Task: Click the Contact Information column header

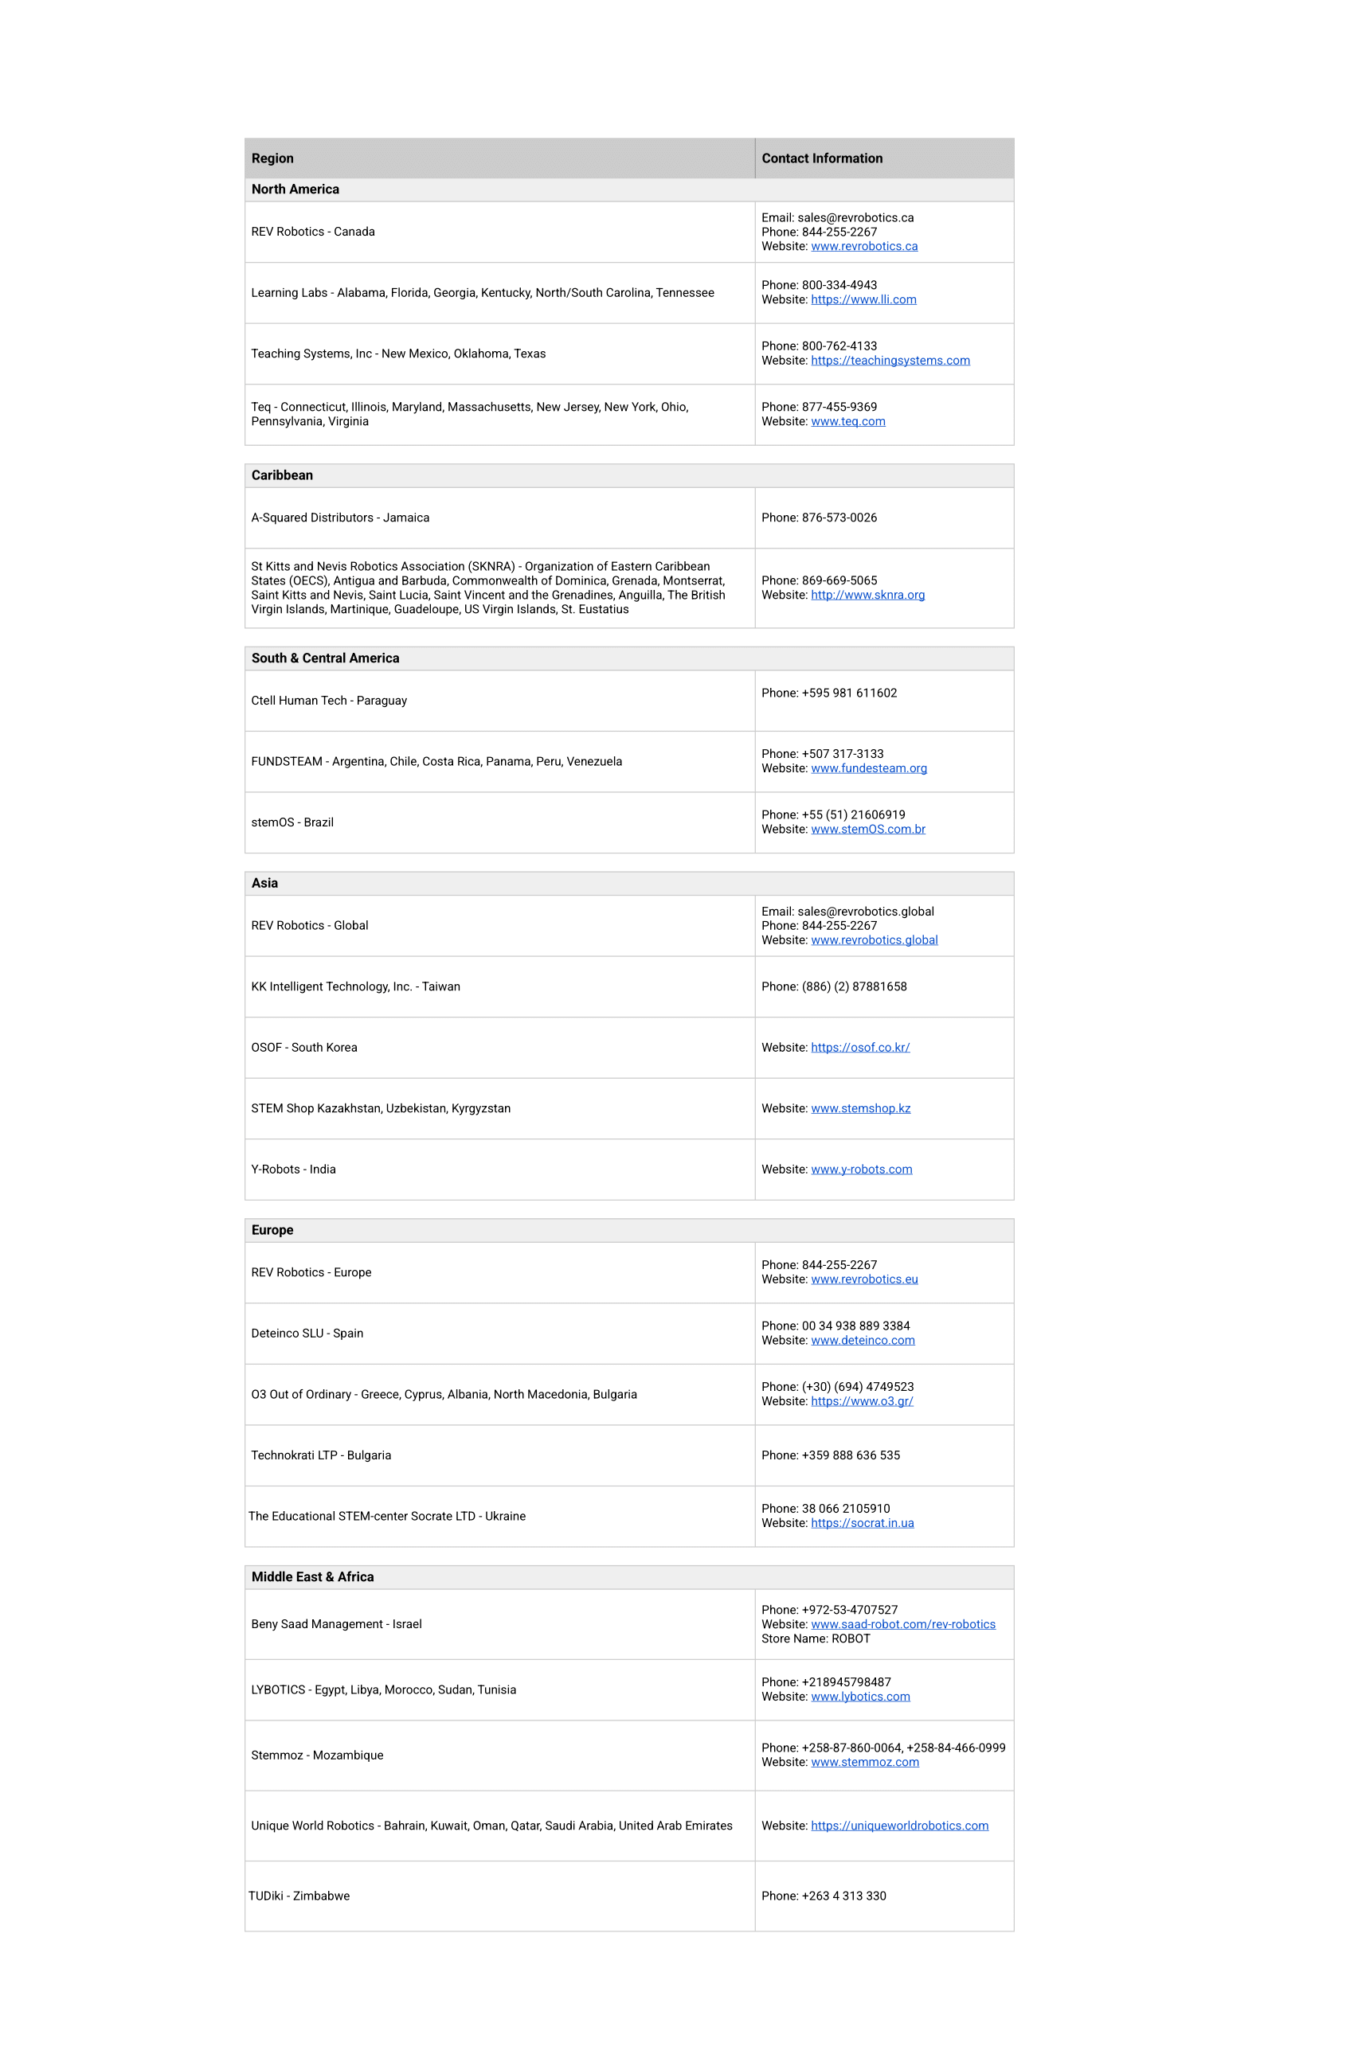Action: click(821, 158)
